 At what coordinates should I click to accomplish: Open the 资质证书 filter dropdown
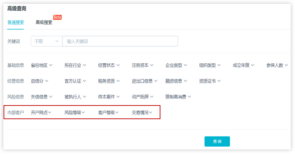tap(210, 81)
